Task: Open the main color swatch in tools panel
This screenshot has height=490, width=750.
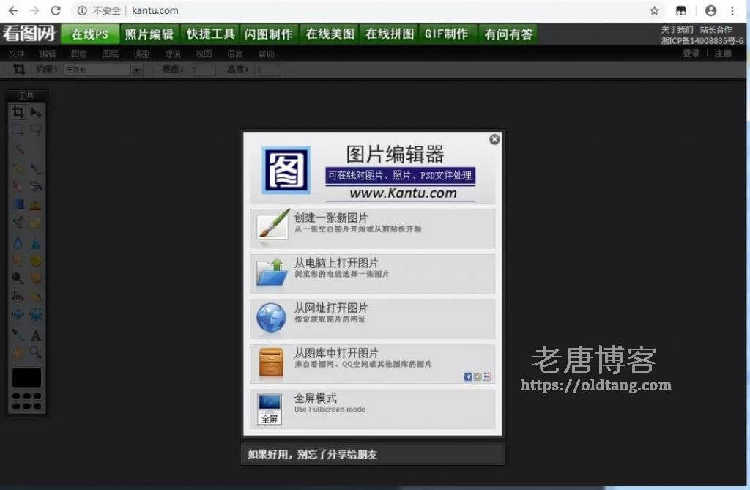Action: click(27, 377)
